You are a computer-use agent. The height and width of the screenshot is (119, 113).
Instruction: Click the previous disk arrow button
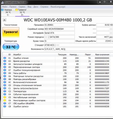pos(4,20)
